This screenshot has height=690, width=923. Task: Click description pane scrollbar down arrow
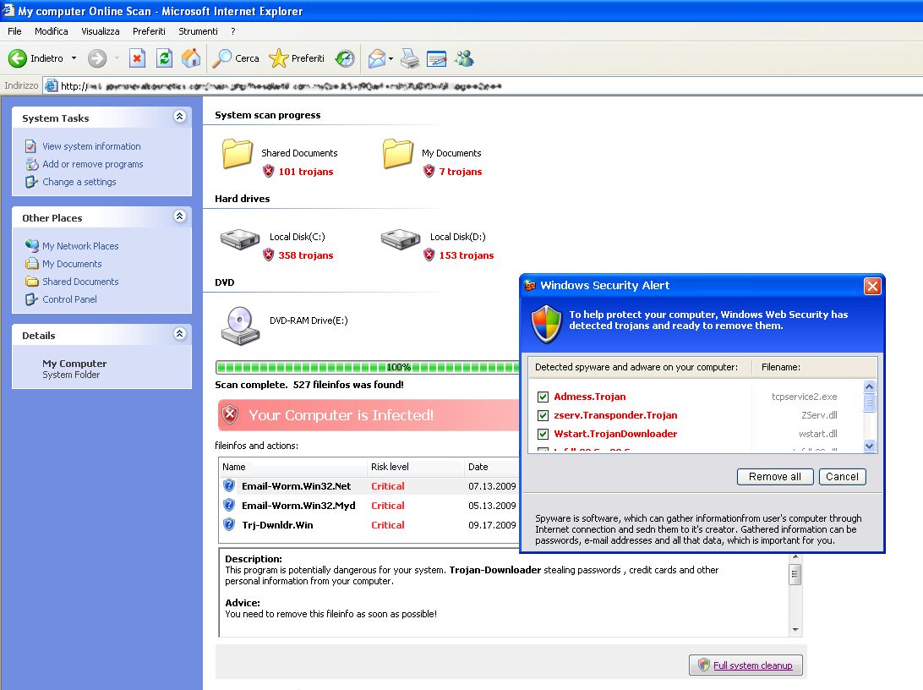tap(795, 629)
